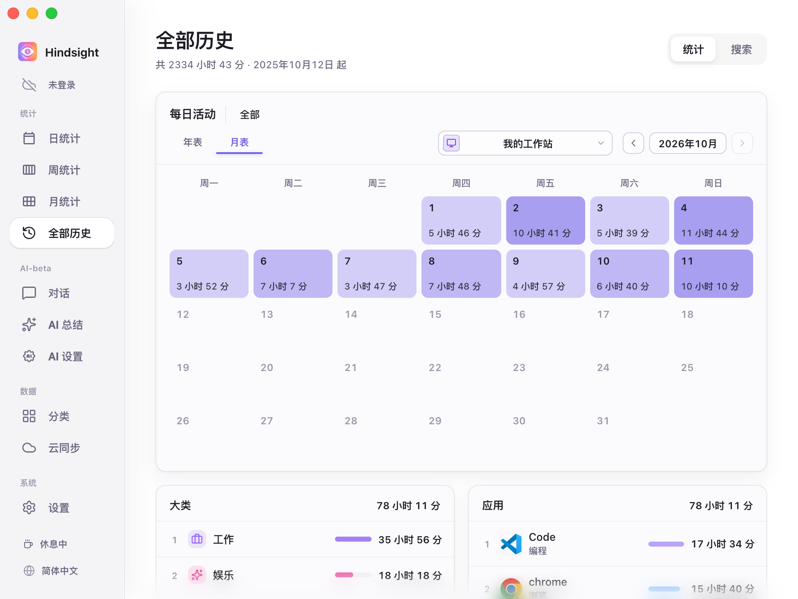Click the Hindsight app logo icon
This screenshot has width=798, height=599.
(27, 52)
